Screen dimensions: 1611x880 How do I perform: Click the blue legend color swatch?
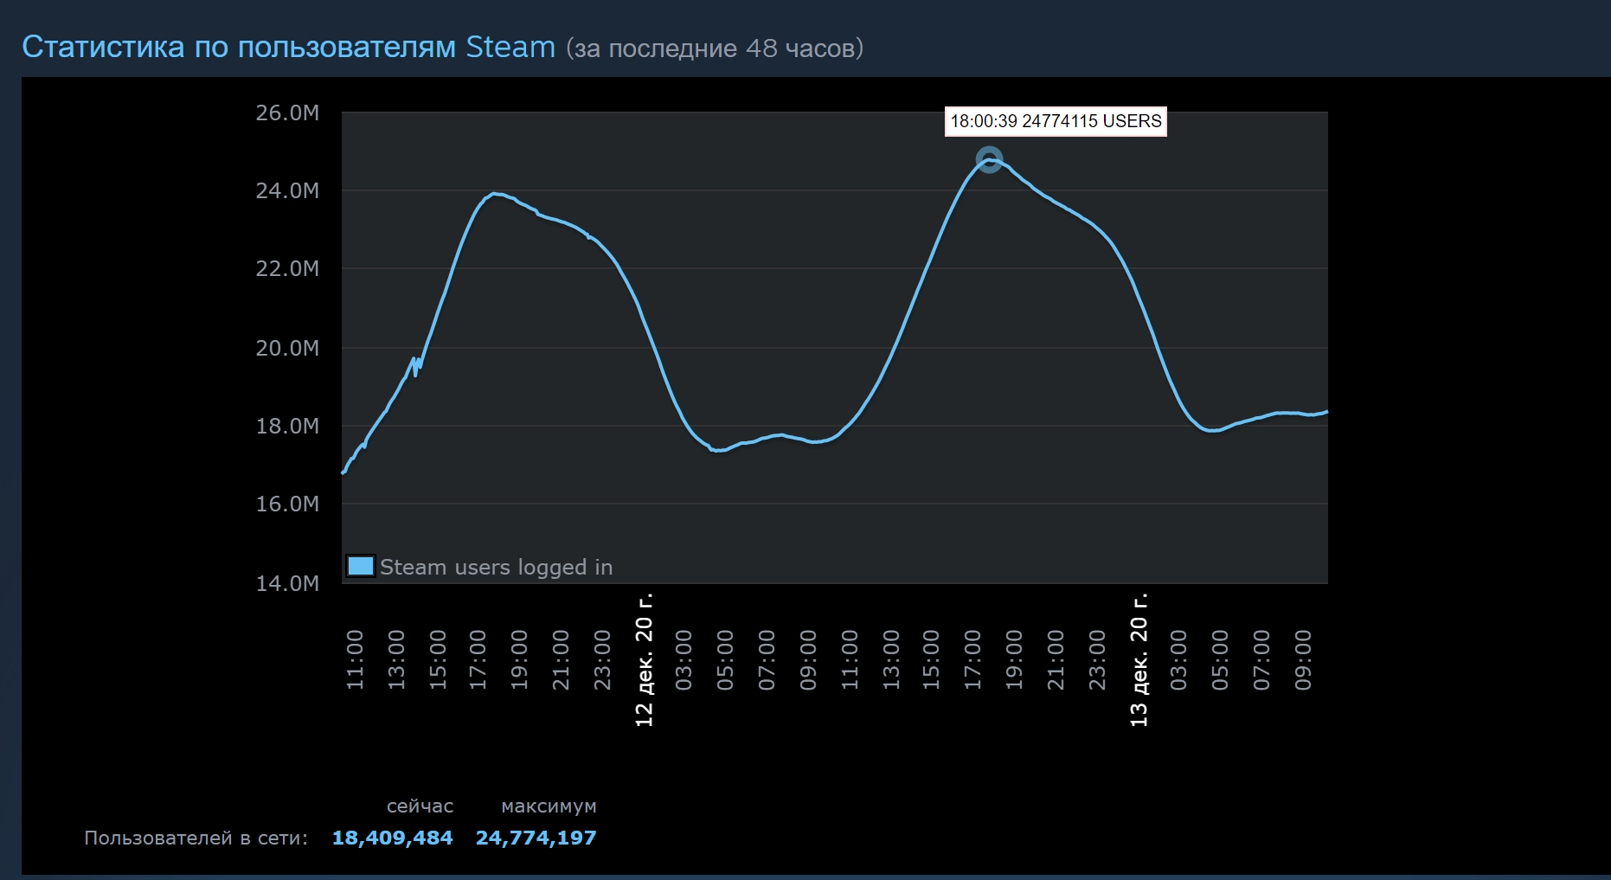(360, 567)
